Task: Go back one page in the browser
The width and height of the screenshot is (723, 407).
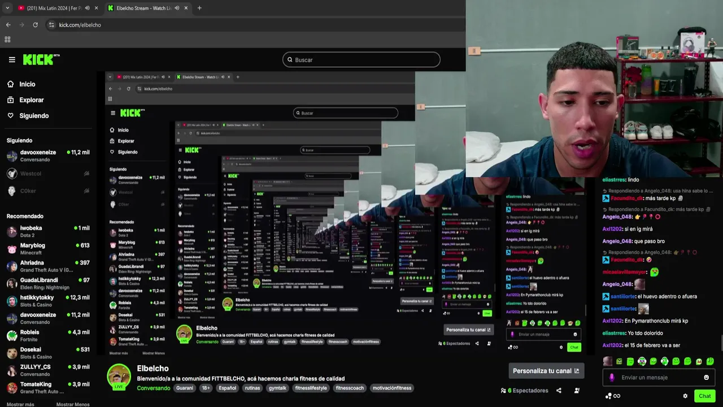Action: point(8,25)
